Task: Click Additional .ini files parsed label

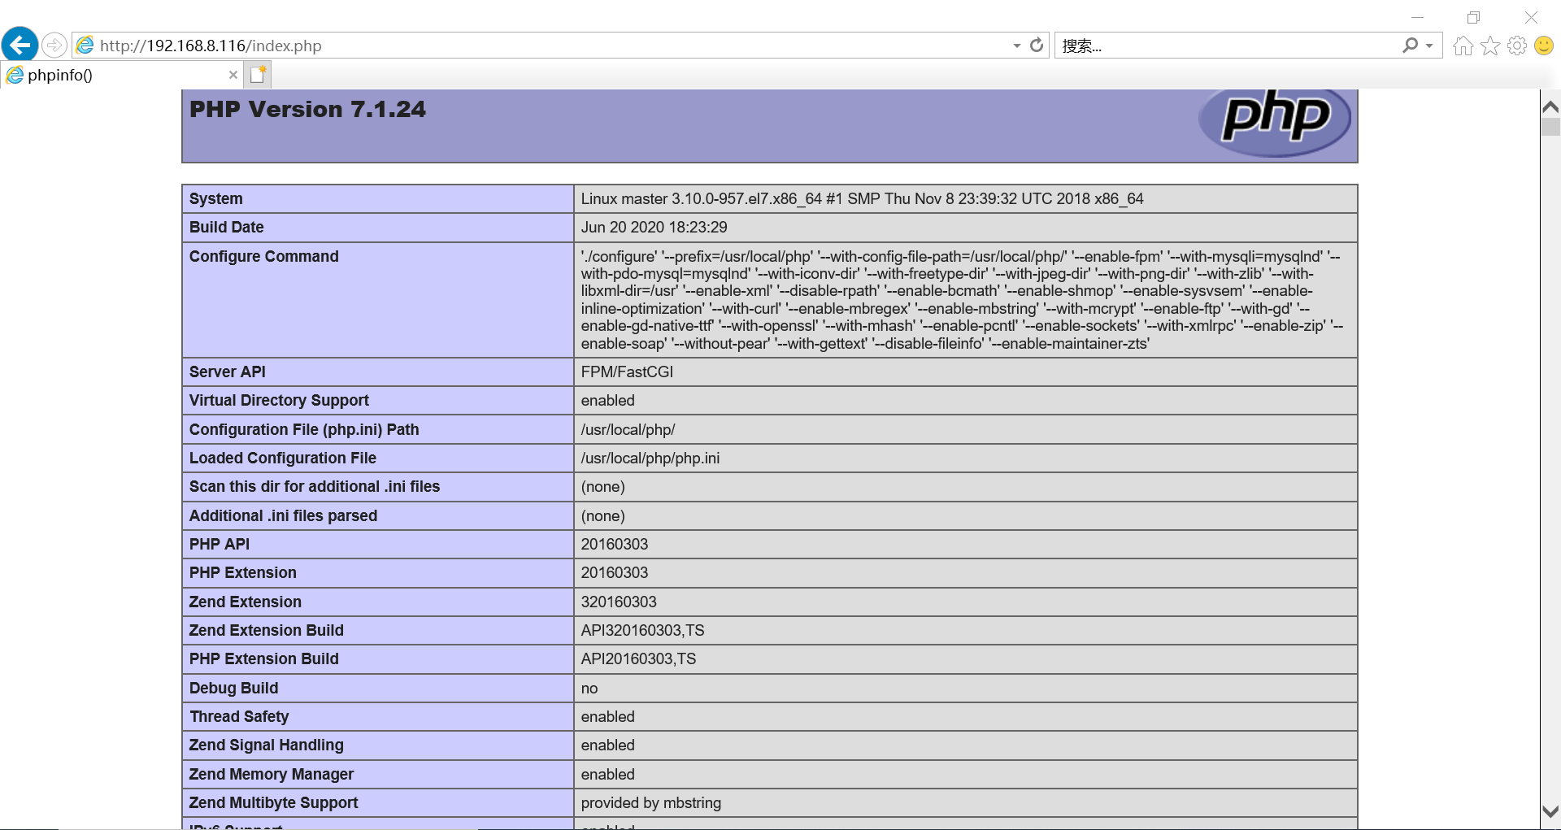Action: coord(283,515)
